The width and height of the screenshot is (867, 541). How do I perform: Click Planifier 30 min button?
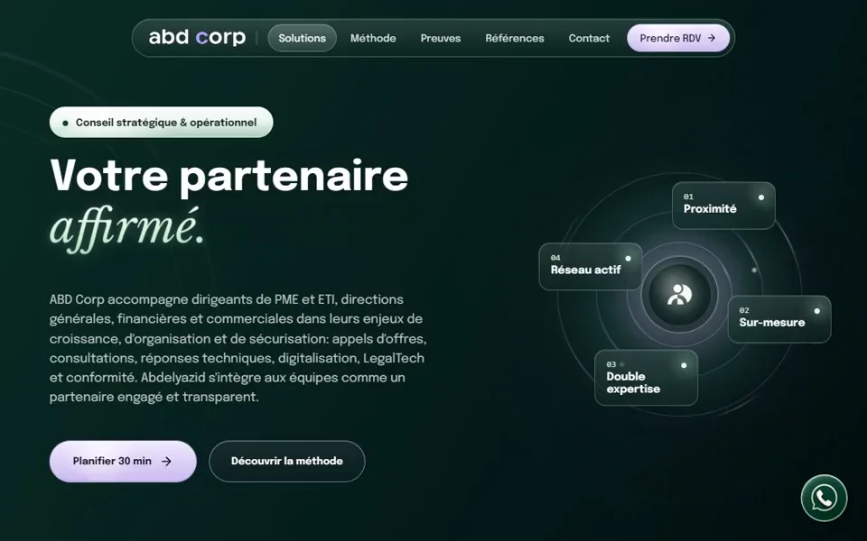coord(123,461)
